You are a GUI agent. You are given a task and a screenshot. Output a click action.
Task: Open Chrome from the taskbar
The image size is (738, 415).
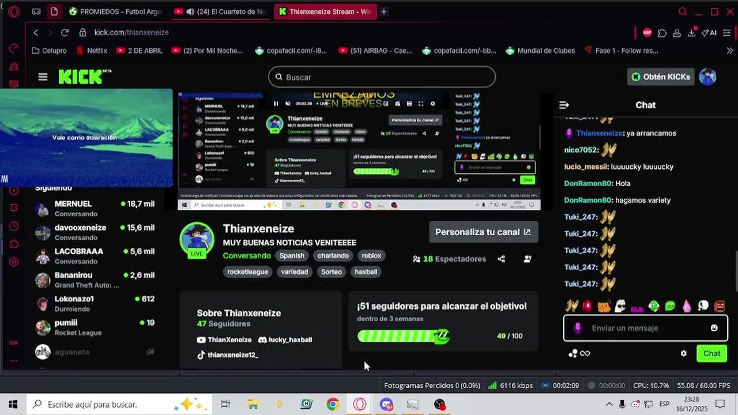(333, 405)
